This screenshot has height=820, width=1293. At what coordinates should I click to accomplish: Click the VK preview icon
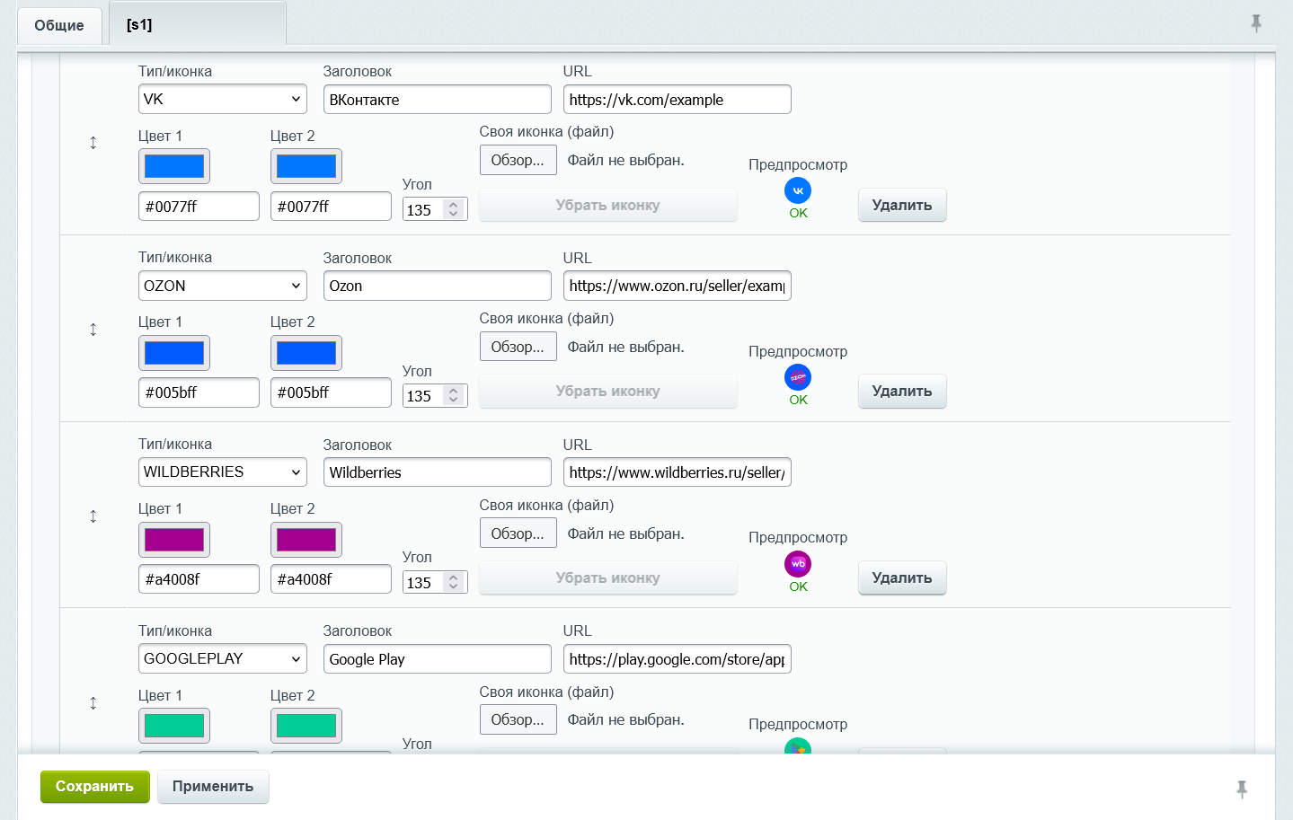pyautogui.click(x=798, y=190)
